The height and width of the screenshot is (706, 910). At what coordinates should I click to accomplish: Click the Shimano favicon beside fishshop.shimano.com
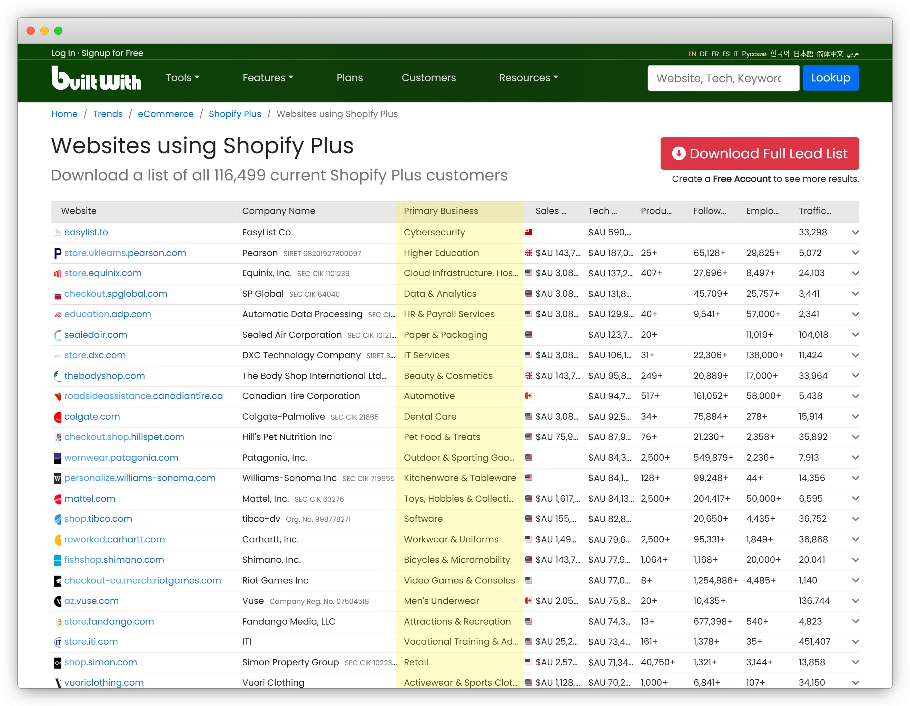tap(58, 560)
